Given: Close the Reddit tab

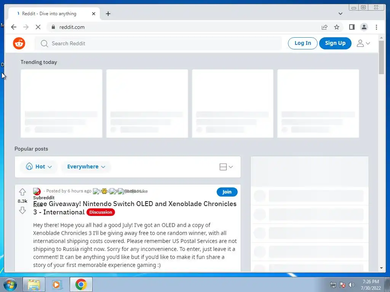Looking at the screenshot, I should (x=94, y=14).
